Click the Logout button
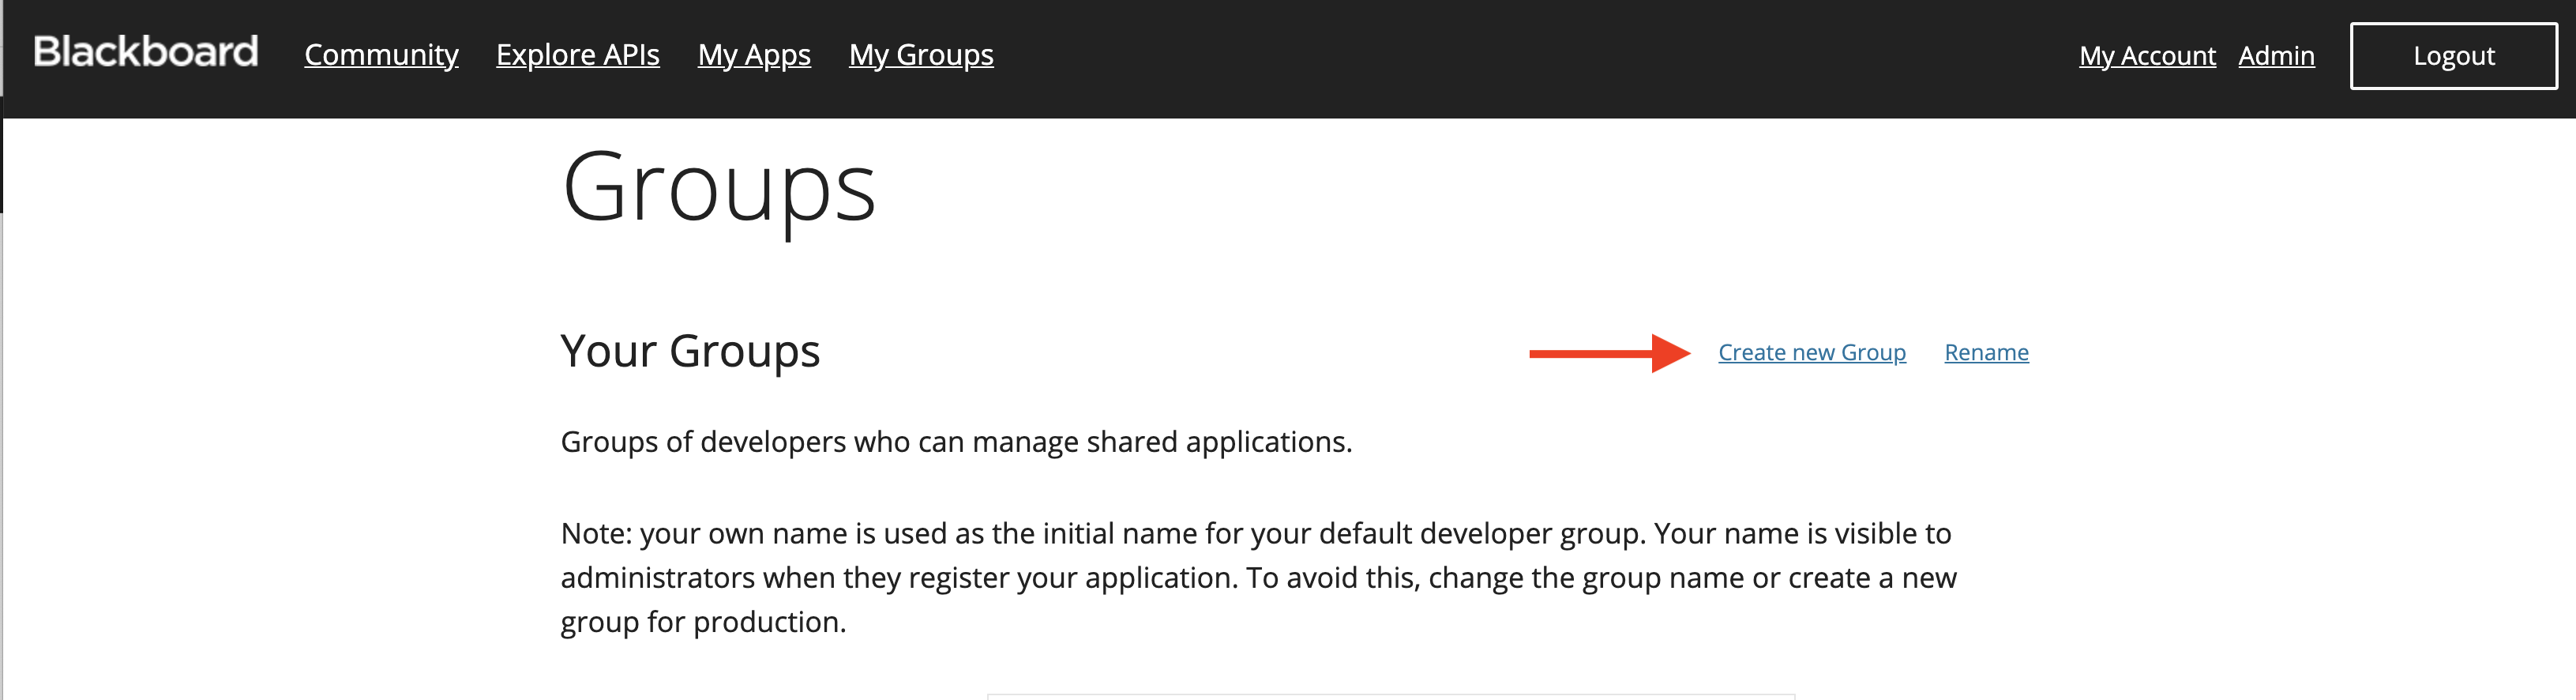The height and width of the screenshot is (700, 2576). click(2453, 56)
